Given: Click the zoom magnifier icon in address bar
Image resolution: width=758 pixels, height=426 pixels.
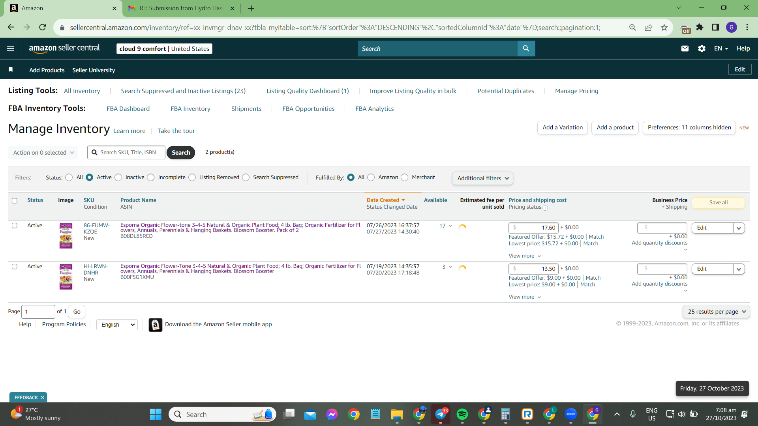Looking at the screenshot, I should [x=632, y=27].
